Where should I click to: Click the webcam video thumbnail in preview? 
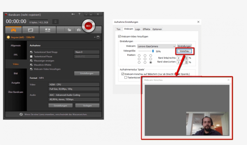(208, 123)
